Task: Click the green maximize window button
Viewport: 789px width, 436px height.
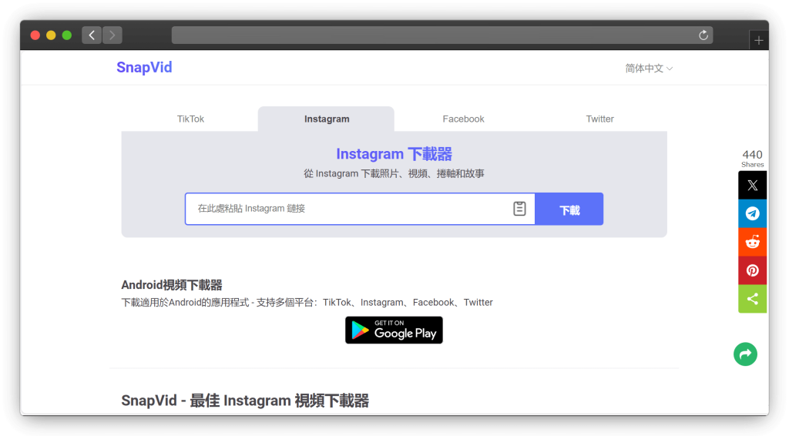Action: (x=67, y=35)
